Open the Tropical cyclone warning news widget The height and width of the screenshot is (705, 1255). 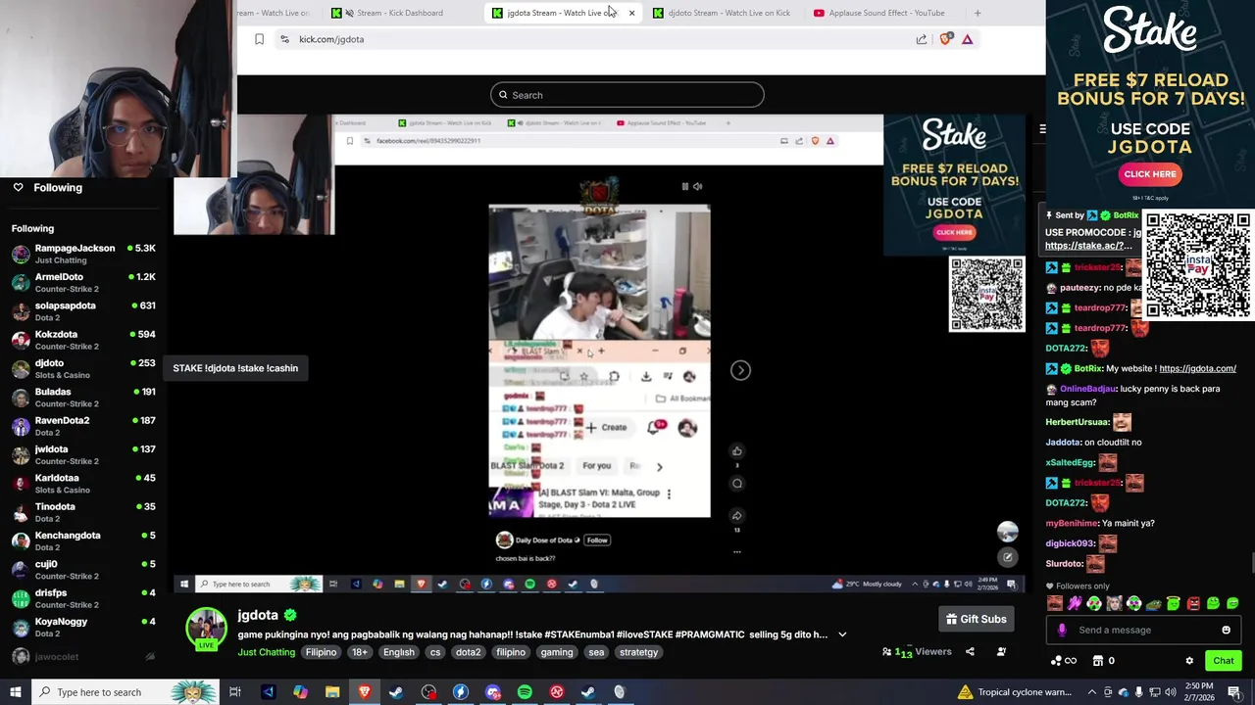(x=1015, y=692)
